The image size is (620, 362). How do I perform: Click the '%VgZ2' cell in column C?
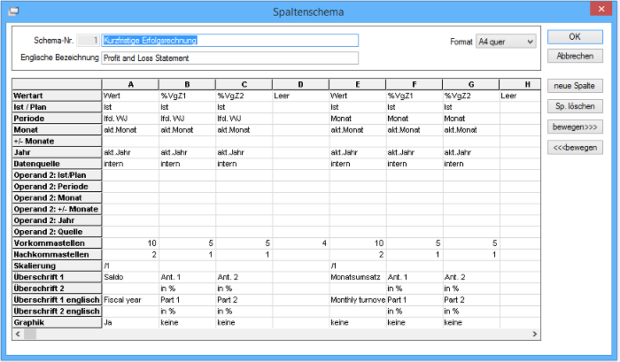244,96
